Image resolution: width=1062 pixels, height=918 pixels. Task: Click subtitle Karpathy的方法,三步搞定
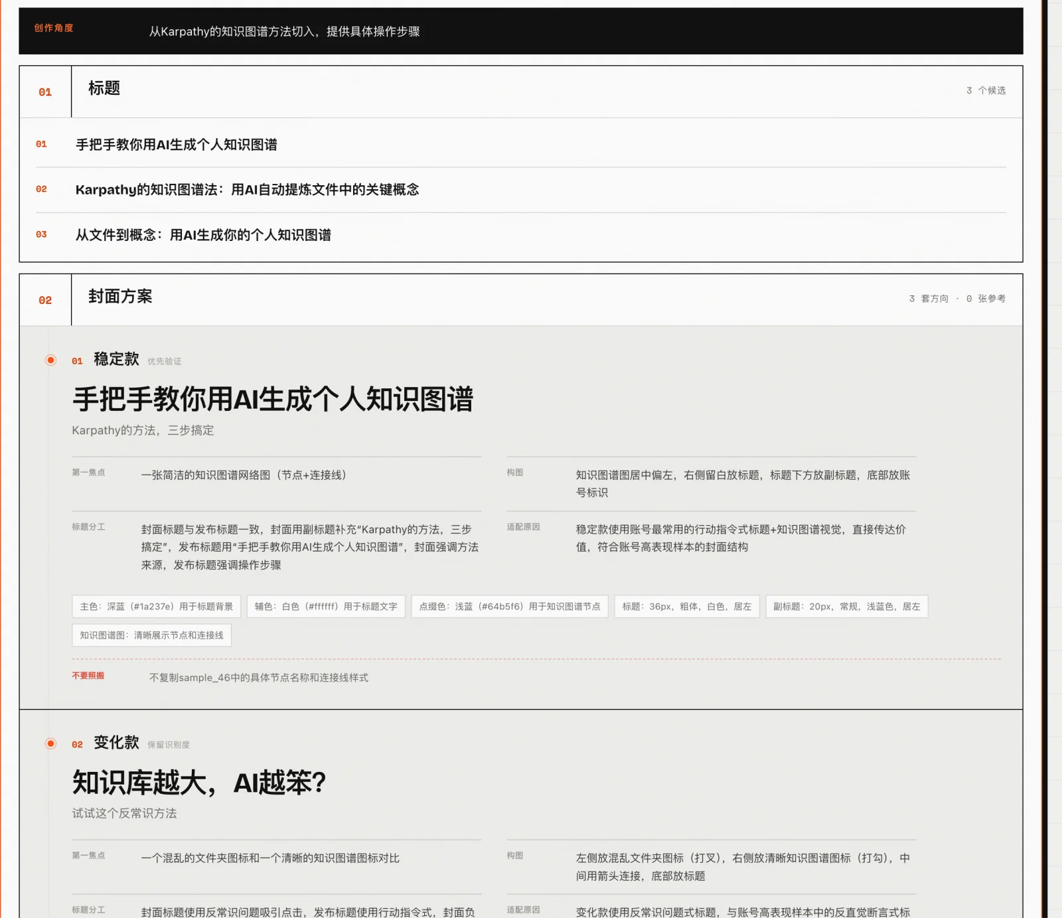tap(143, 430)
